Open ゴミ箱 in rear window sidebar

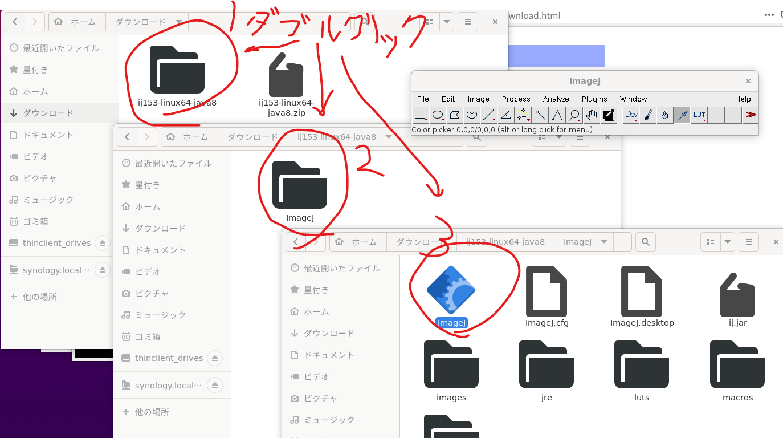coord(60,221)
